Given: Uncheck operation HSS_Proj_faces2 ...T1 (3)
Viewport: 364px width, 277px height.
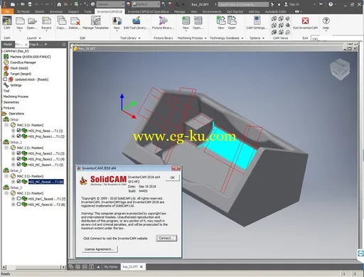Looking at the screenshot, I should [x=18, y=153].
